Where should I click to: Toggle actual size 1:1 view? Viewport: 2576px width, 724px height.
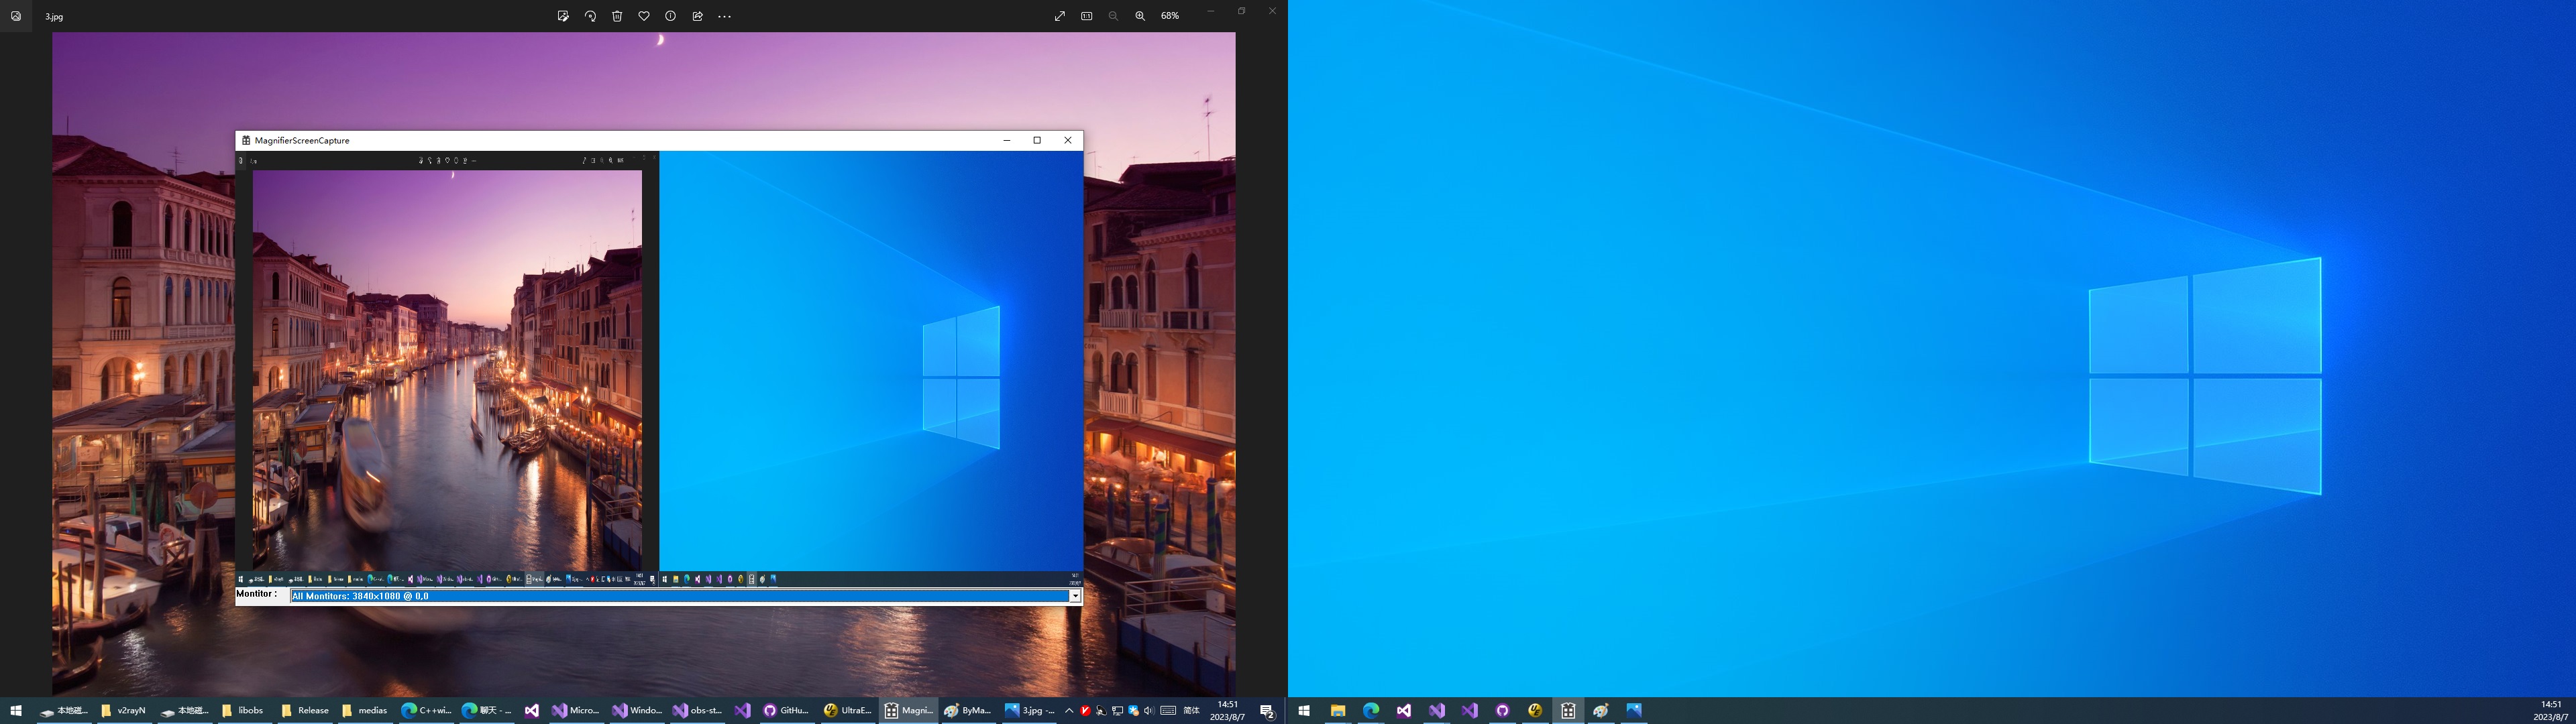(x=1086, y=16)
